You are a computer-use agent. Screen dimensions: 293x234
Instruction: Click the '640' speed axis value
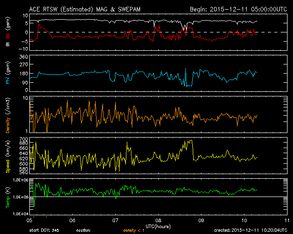point(24,154)
